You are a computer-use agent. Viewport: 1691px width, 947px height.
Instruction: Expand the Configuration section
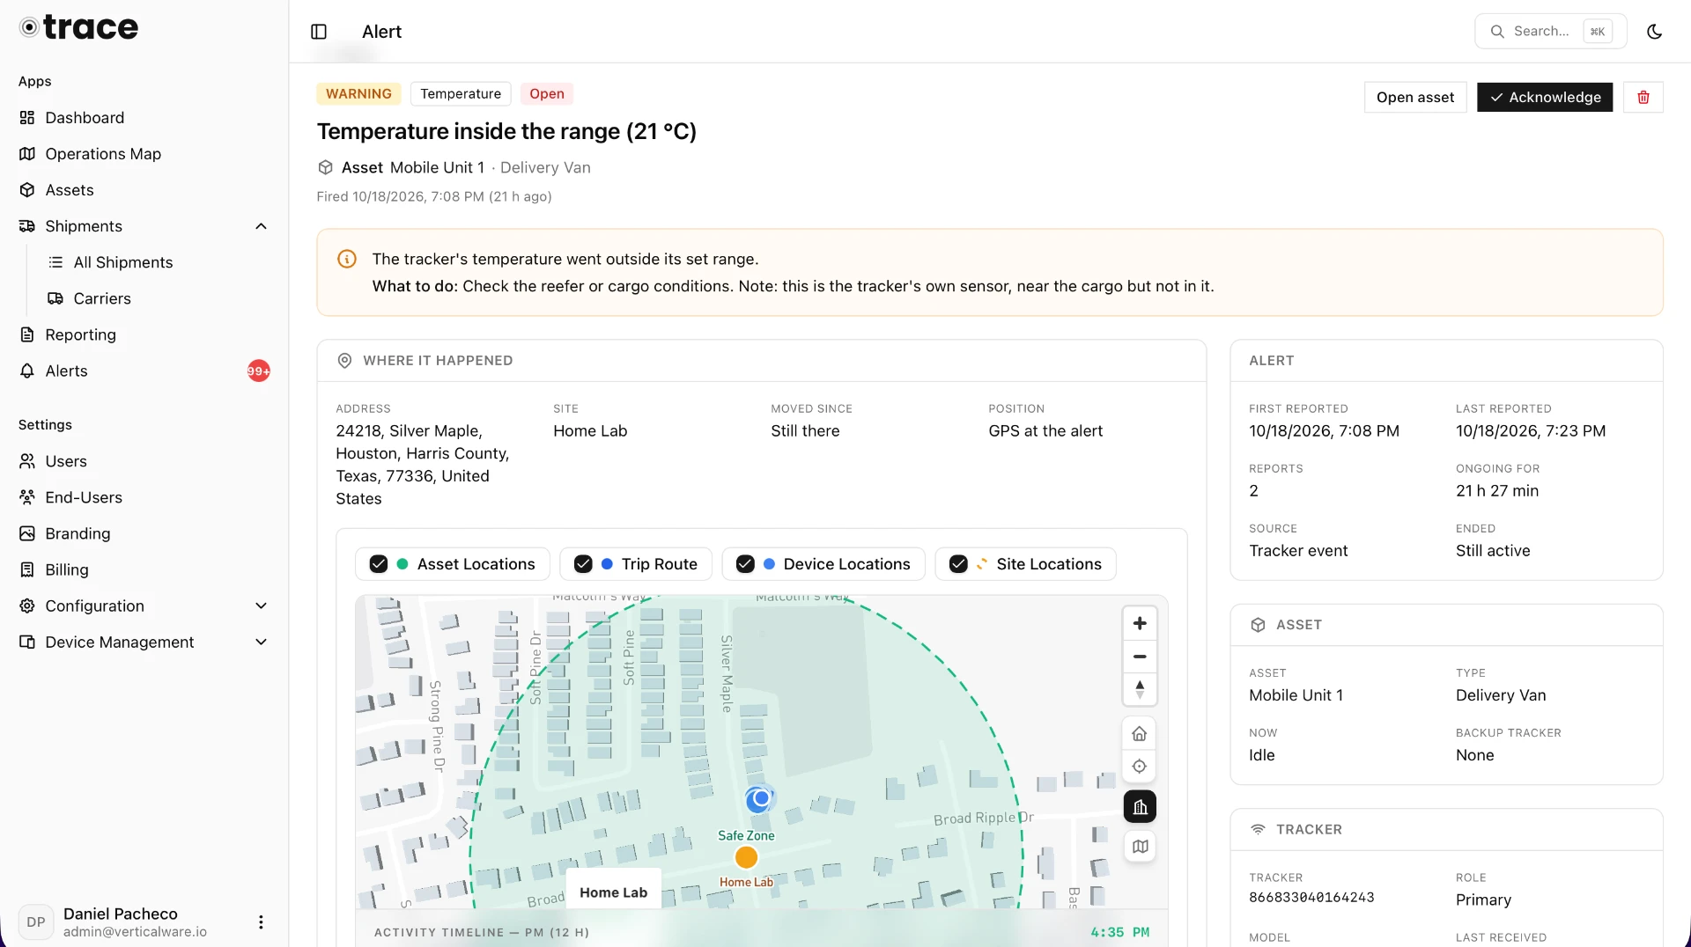tap(144, 606)
